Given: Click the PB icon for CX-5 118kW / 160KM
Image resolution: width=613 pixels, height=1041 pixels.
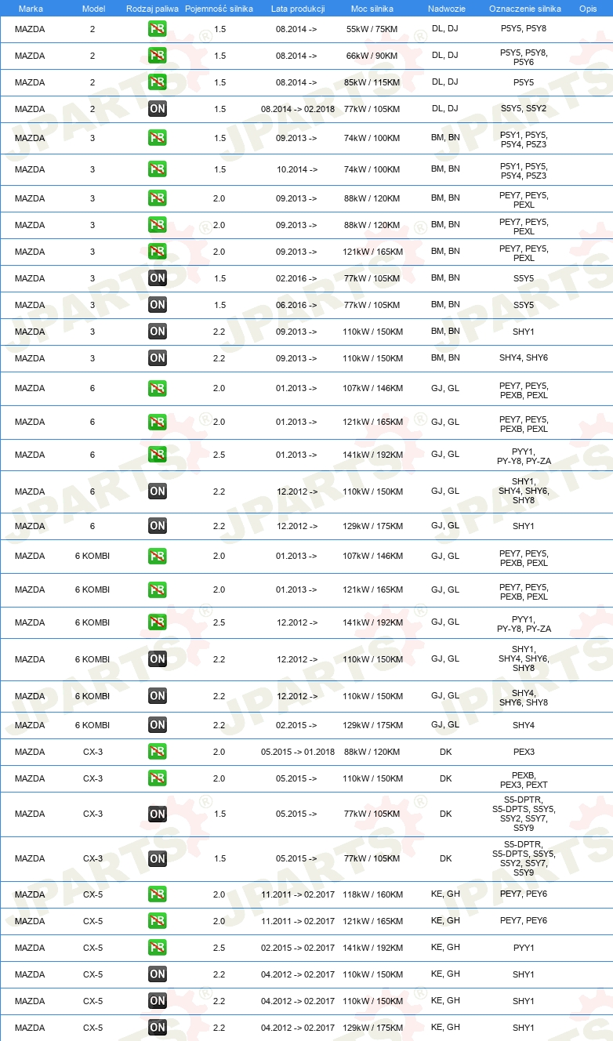Looking at the screenshot, I should (158, 894).
